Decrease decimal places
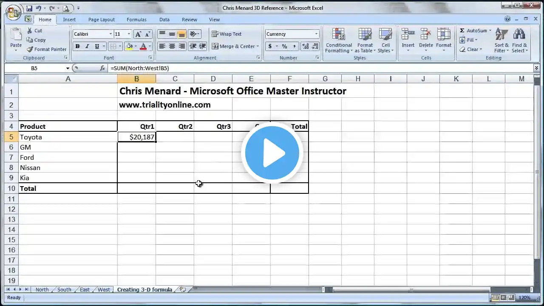Screen dimensions: 544x306 click(x=315, y=46)
